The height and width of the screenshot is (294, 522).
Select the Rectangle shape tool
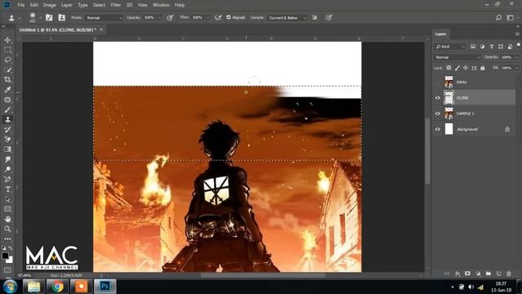(x=7, y=209)
